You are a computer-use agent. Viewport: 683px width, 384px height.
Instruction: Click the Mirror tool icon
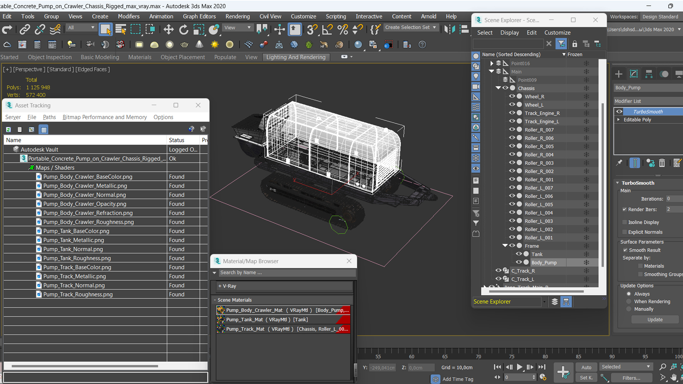click(449, 30)
